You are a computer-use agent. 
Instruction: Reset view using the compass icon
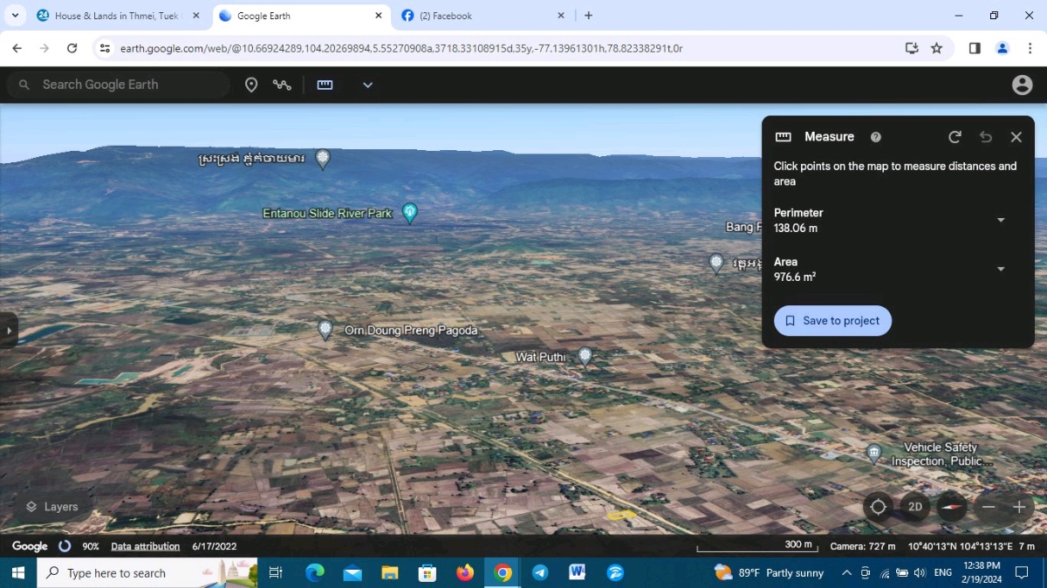(x=952, y=507)
